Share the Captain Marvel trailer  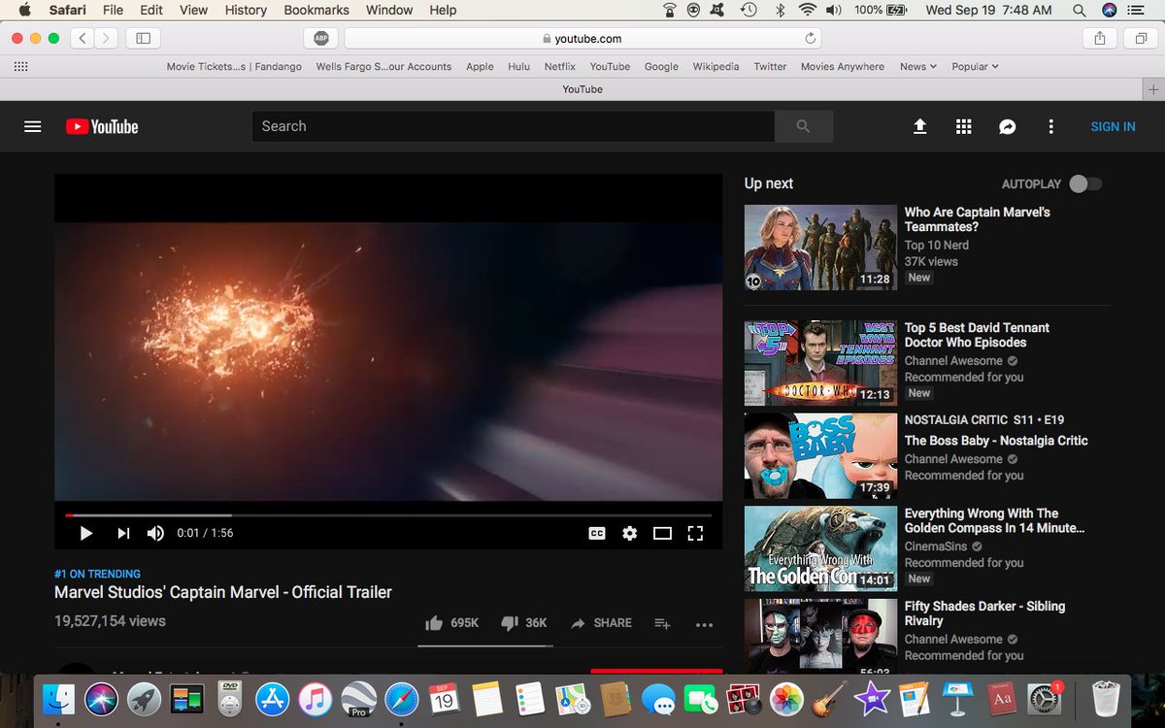pyautogui.click(x=601, y=623)
